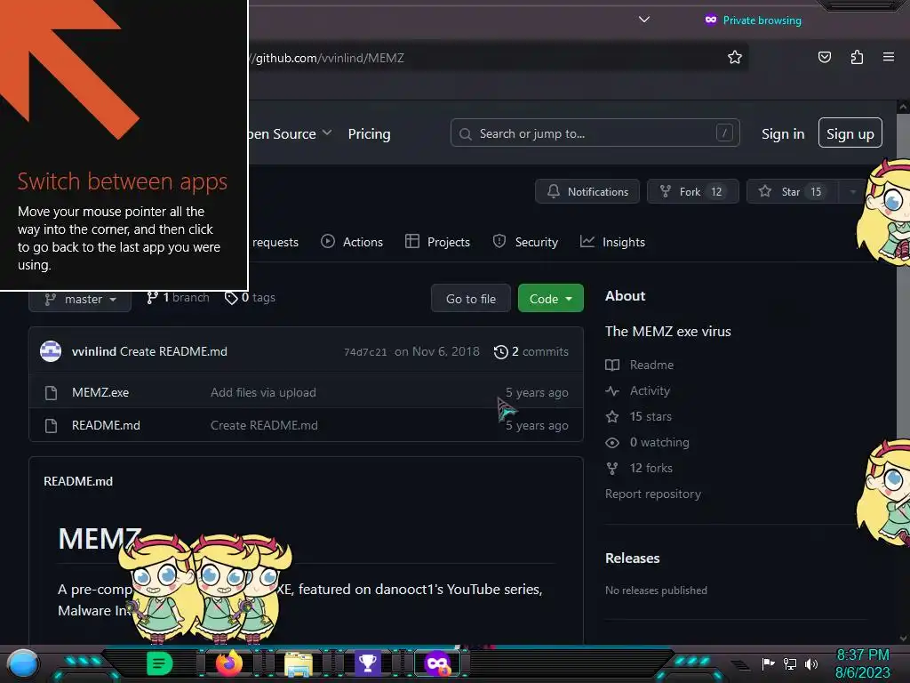Open the Create README.md commit message

point(173,351)
